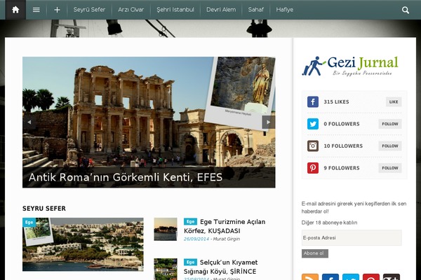Click the 0 FOLLOWERS count text
This screenshot has width=421, height=280.
pos(342,124)
